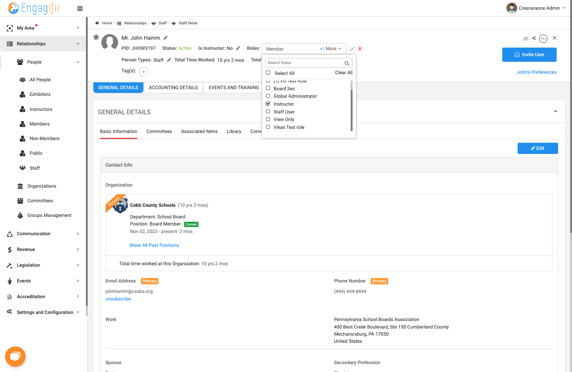Check the Staff User role

(268, 111)
